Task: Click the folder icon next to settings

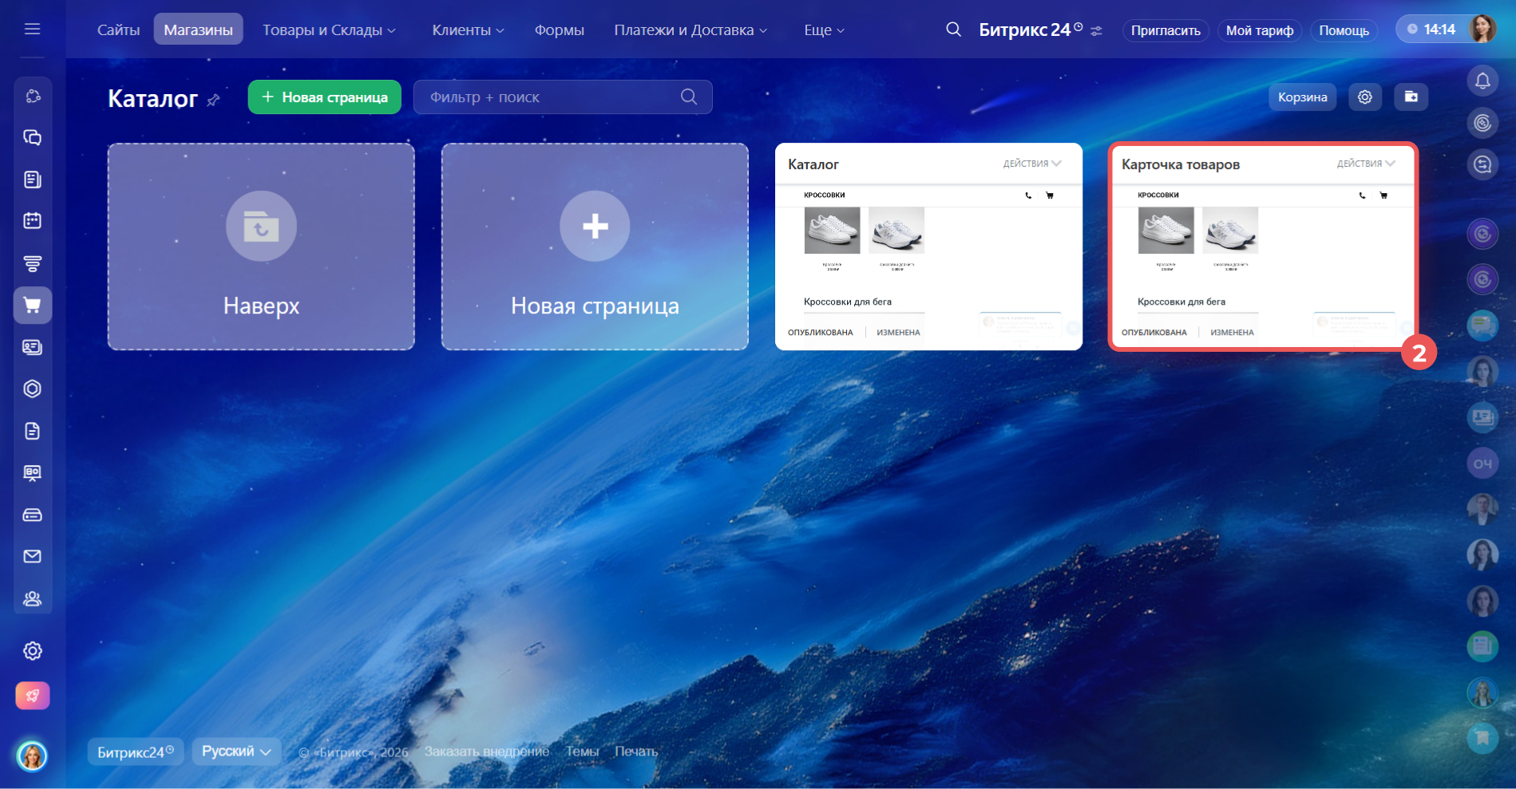Action: pyautogui.click(x=1411, y=97)
